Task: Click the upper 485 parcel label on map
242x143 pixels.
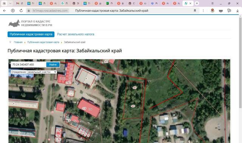Action: [x=135, y=88]
